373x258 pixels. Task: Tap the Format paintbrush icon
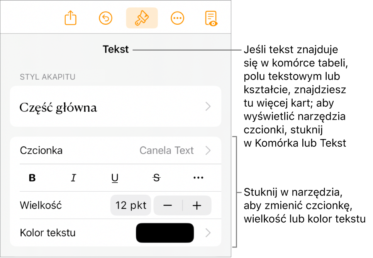point(142,18)
